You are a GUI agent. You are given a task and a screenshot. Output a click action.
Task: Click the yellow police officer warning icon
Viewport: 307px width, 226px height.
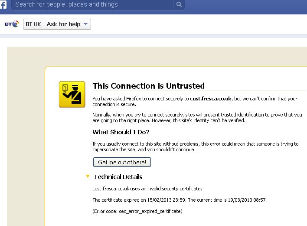72,94
